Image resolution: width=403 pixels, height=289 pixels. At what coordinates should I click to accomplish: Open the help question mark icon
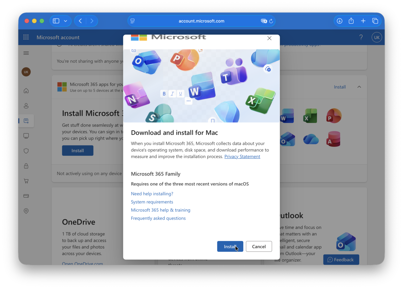[x=361, y=37]
